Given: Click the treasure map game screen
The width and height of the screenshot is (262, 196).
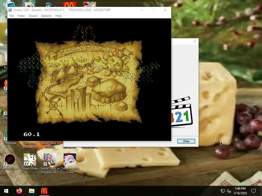Looking at the screenshot, I should pos(89,80).
